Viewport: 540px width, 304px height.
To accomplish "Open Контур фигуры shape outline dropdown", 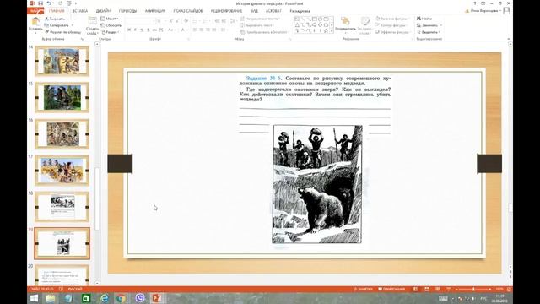I will click(391, 25).
